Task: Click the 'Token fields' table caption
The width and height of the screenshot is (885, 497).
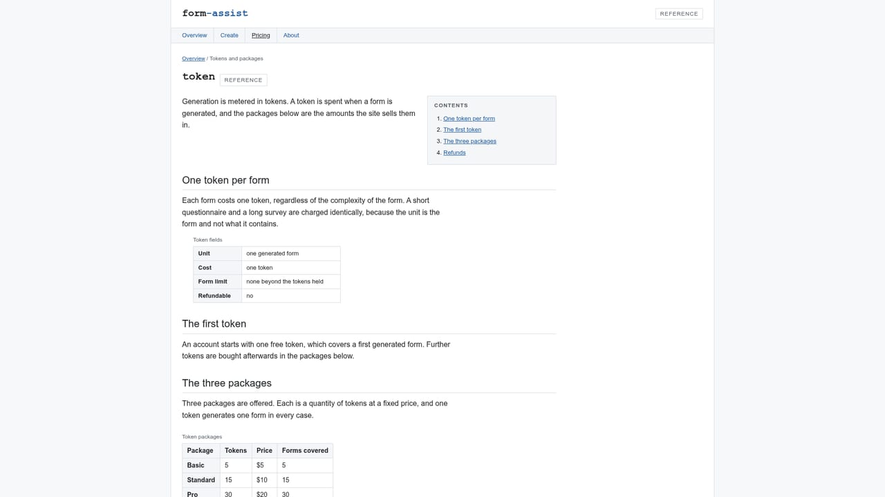Action: click(x=207, y=240)
